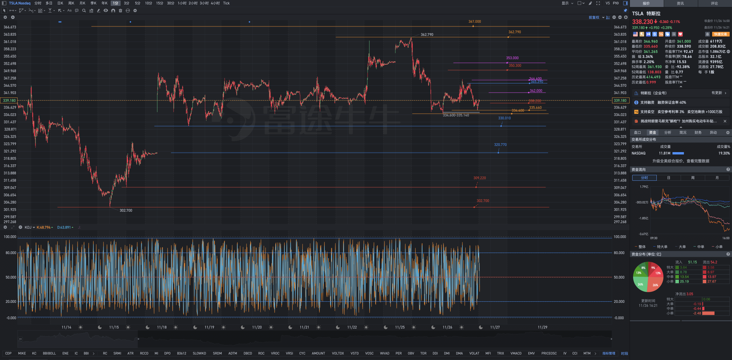732x360 pixels.
Task: Open the F10 company info
Action: (x=616, y=3)
